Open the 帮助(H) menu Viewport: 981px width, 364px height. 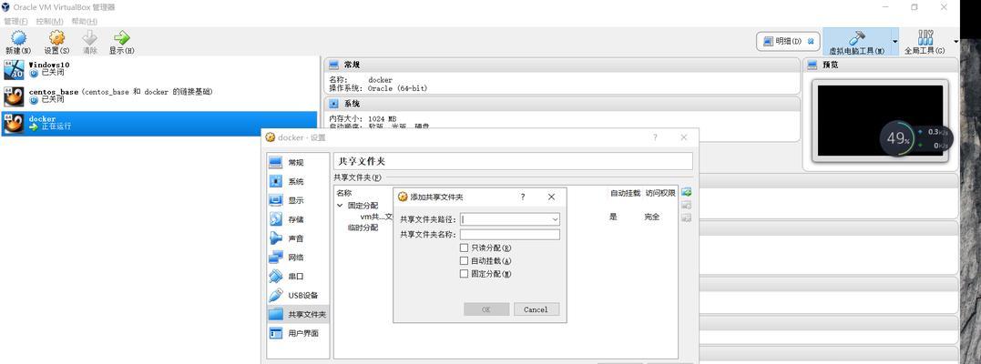click(x=85, y=21)
